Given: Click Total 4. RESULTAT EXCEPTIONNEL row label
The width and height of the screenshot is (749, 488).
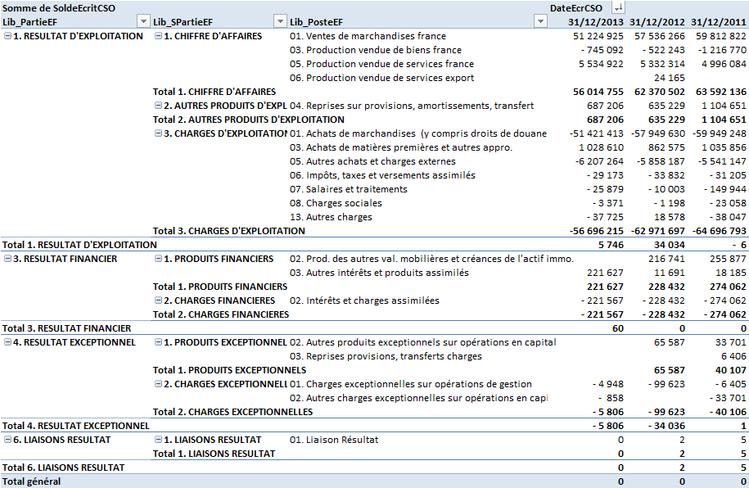Looking at the screenshot, I should pos(76,426).
